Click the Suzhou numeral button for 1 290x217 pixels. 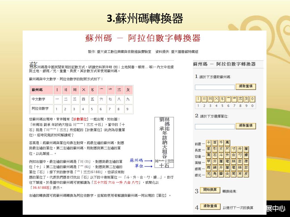point(198,99)
